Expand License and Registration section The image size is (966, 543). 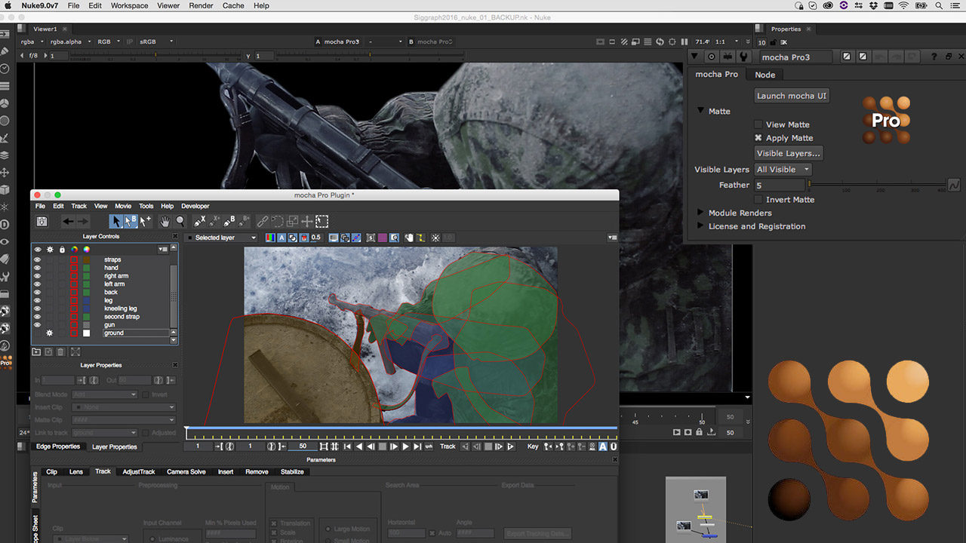click(700, 226)
